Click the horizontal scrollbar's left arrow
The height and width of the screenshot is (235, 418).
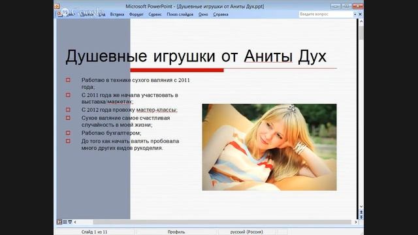point(75,222)
